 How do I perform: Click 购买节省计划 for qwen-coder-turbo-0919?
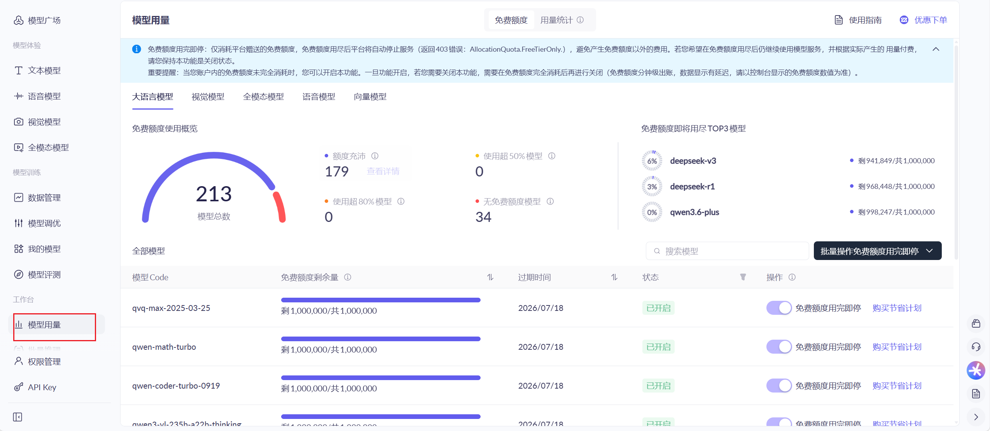pyautogui.click(x=897, y=386)
